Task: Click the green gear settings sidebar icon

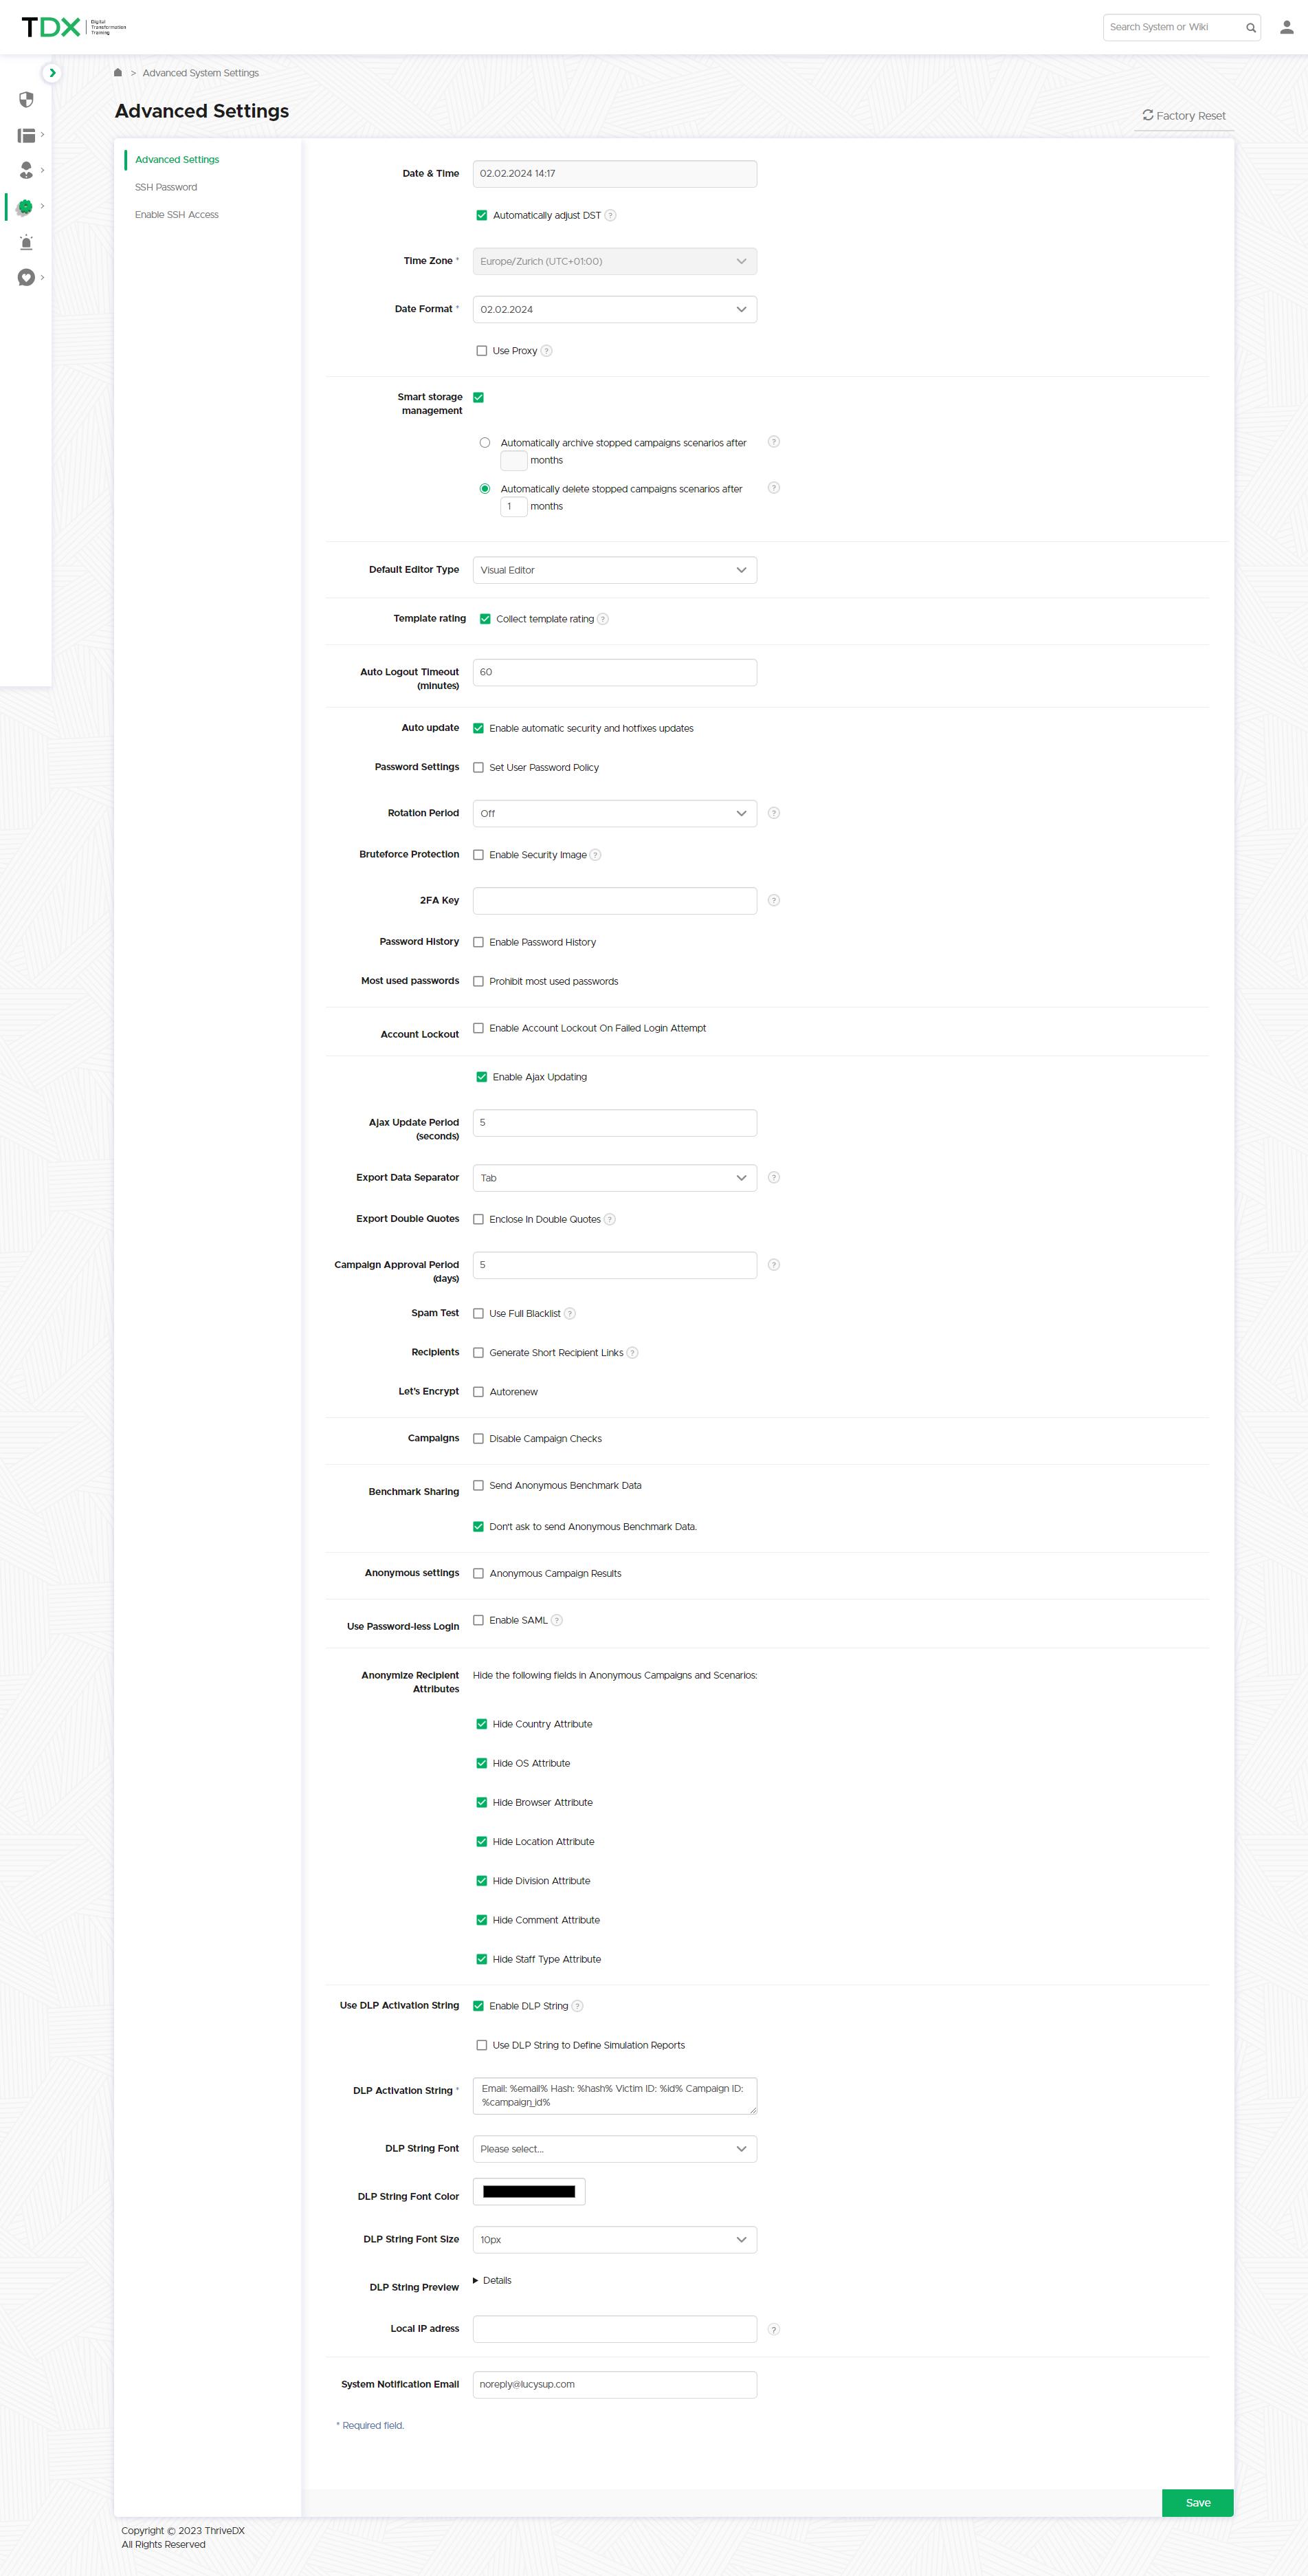Action: [x=25, y=207]
